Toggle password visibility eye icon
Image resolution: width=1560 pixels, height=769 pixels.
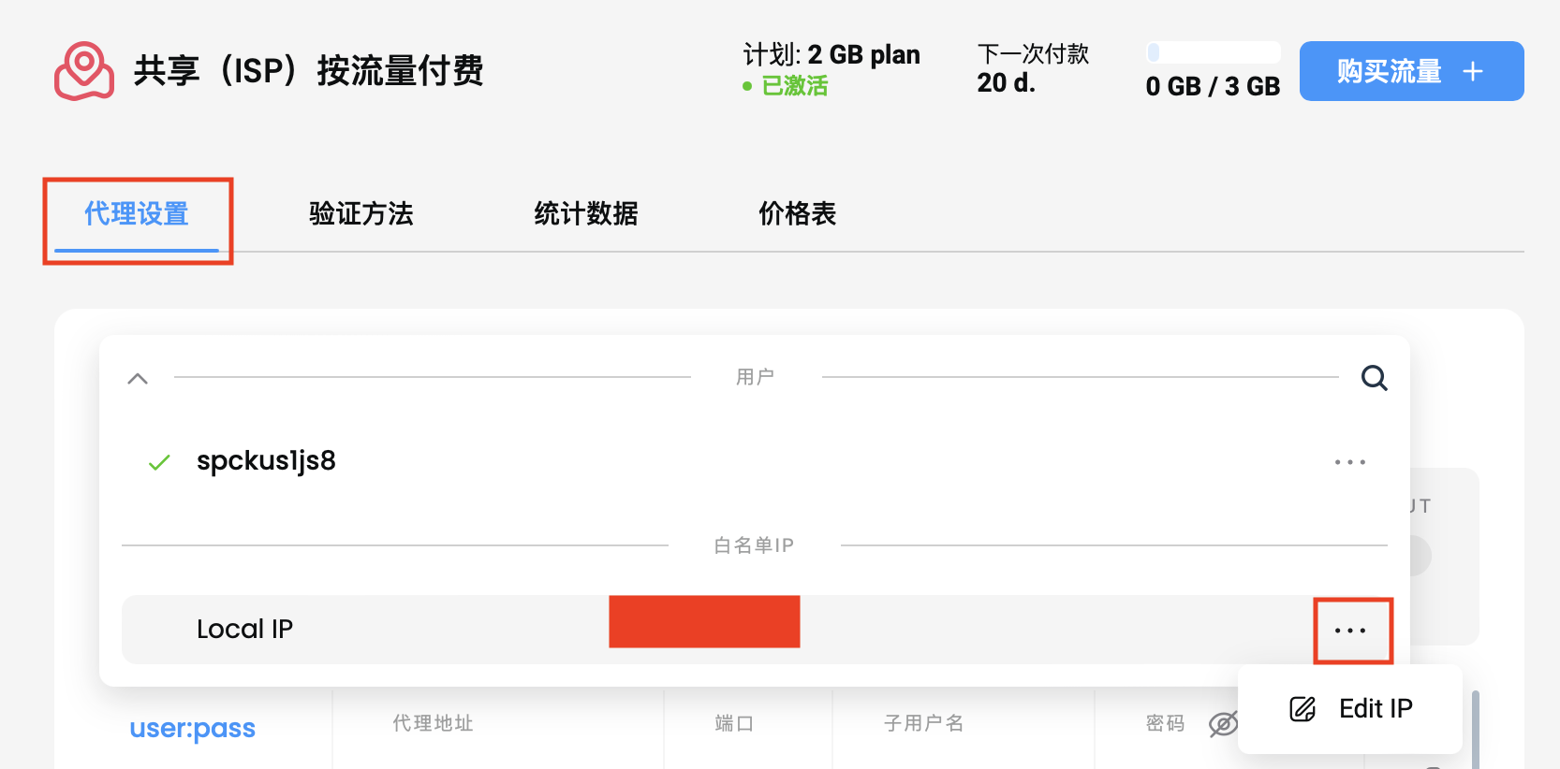coord(1223,723)
